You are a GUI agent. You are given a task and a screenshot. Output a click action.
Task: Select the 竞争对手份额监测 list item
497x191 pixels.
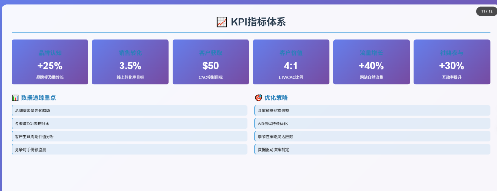129,150
